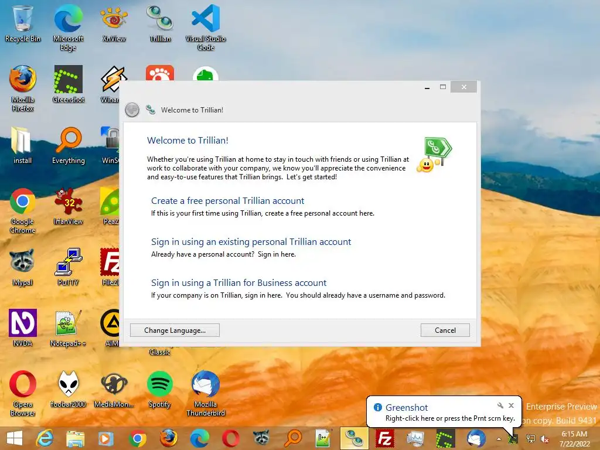The image size is (600, 450).
Task: Launch Mypal raccoon icon in taskbar
Action: tap(261, 438)
